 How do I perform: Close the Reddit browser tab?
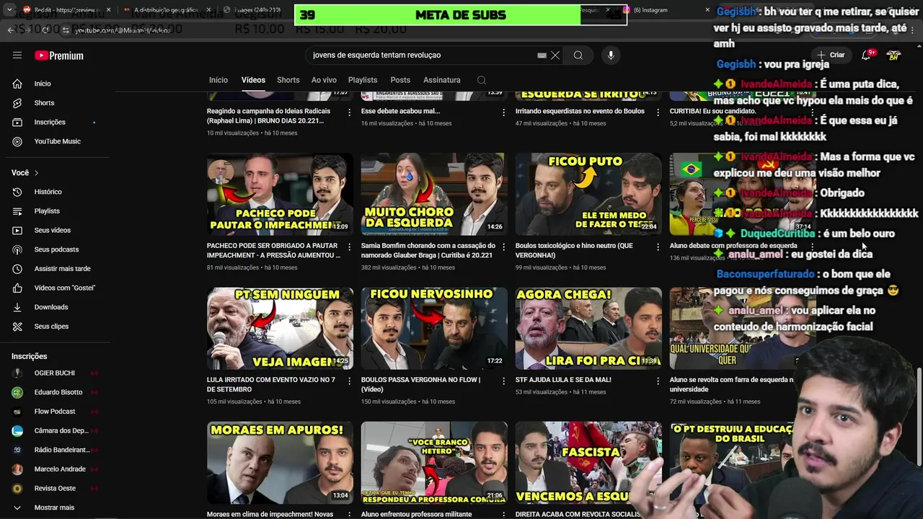(109, 10)
